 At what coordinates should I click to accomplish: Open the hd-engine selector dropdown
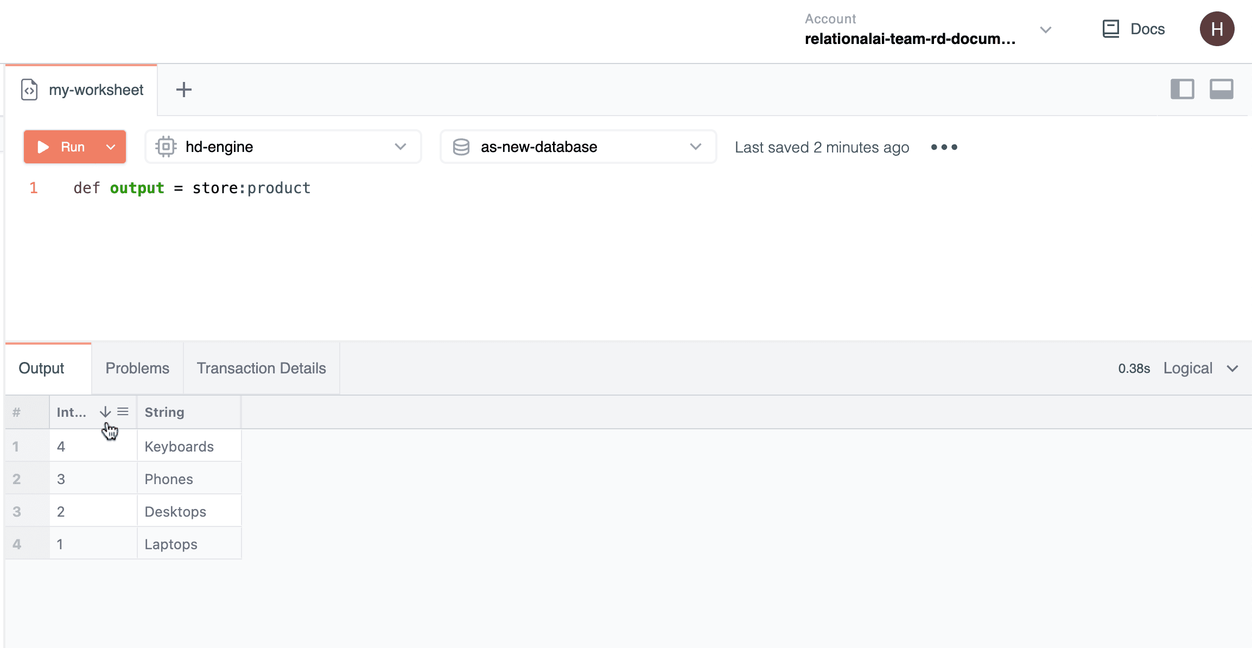tap(283, 147)
